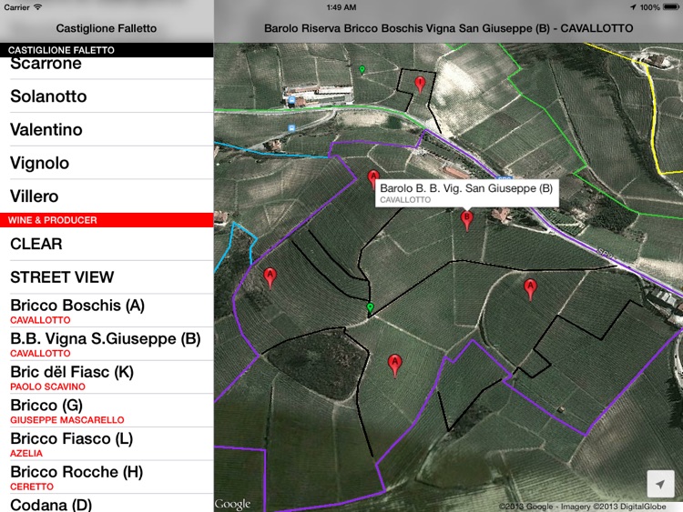Tap the Castiglione Falletto title bar
683x512 pixels.
pos(107,28)
